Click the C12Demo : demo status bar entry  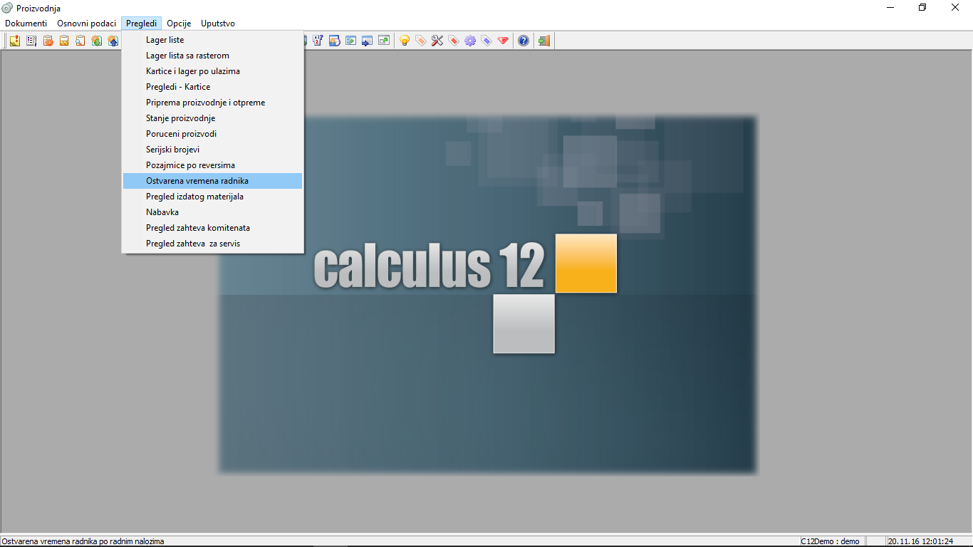coord(830,541)
